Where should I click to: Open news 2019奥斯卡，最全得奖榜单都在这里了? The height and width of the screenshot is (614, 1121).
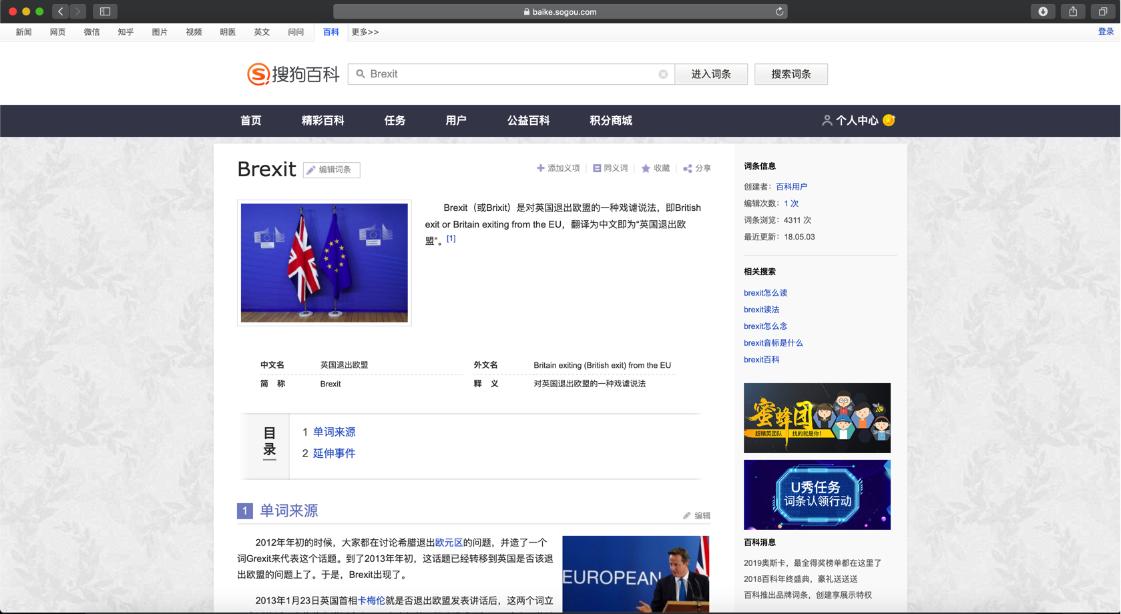pyautogui.click(x=813, y=563)
